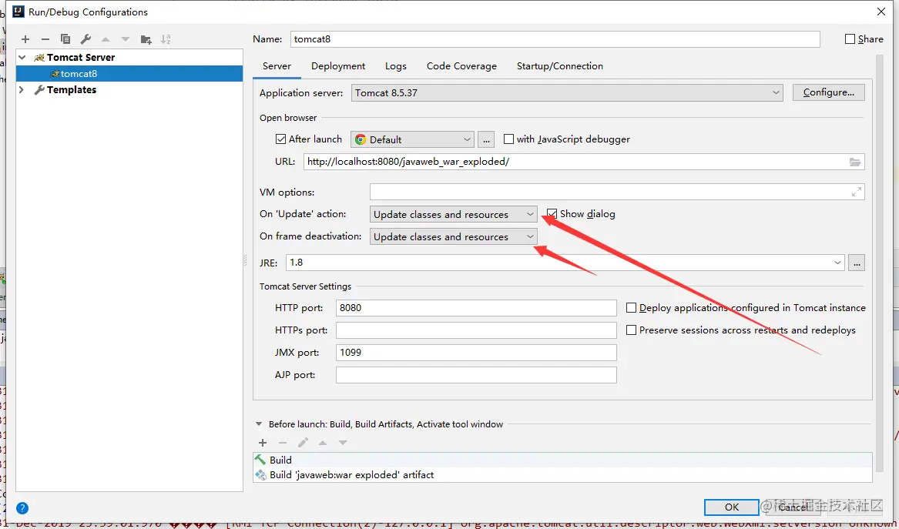The height and width of the screenshot is (529, 899).
Task: Move before launch task up
Action: pos(323,443)
